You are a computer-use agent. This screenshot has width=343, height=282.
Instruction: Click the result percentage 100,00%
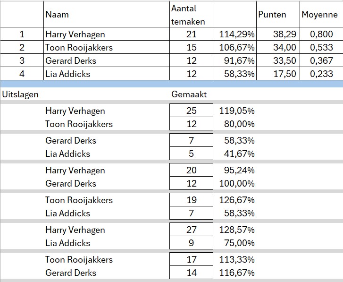click(237, 184)
